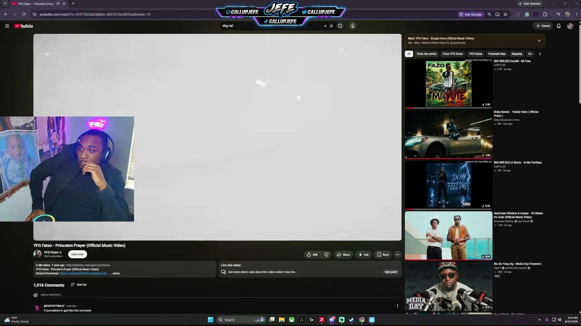581x326 pixels.
Task: Open the volume control in tray
Action: 559,320
